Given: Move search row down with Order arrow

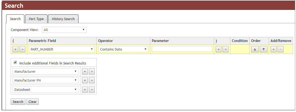Looking at the screenshot, I should (263, 49).
